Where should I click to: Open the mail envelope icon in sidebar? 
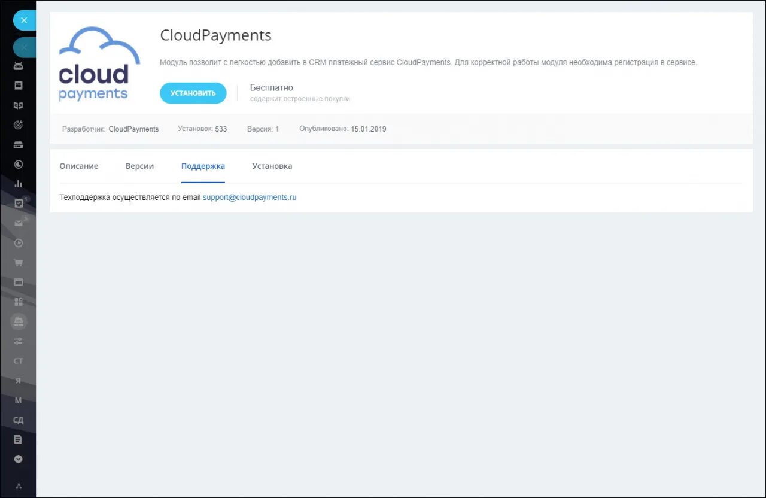pos(19,223)
